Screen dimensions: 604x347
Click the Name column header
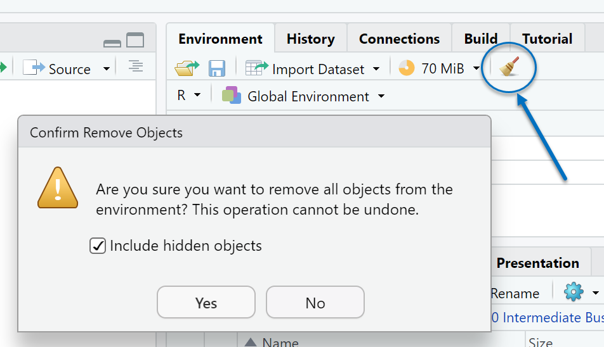click(280, 342)
